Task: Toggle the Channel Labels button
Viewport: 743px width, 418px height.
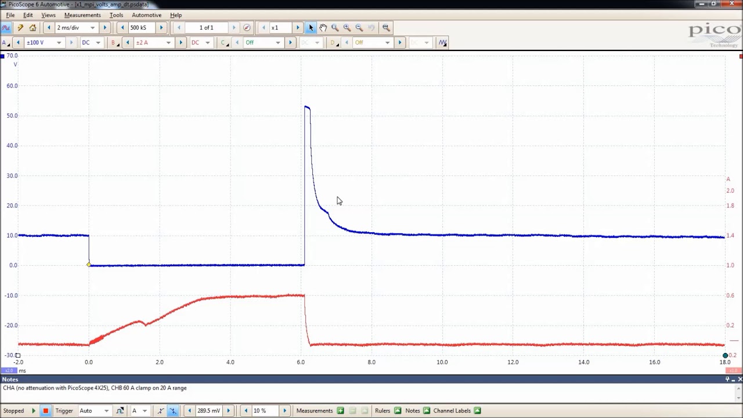Action: coord(477,411)
